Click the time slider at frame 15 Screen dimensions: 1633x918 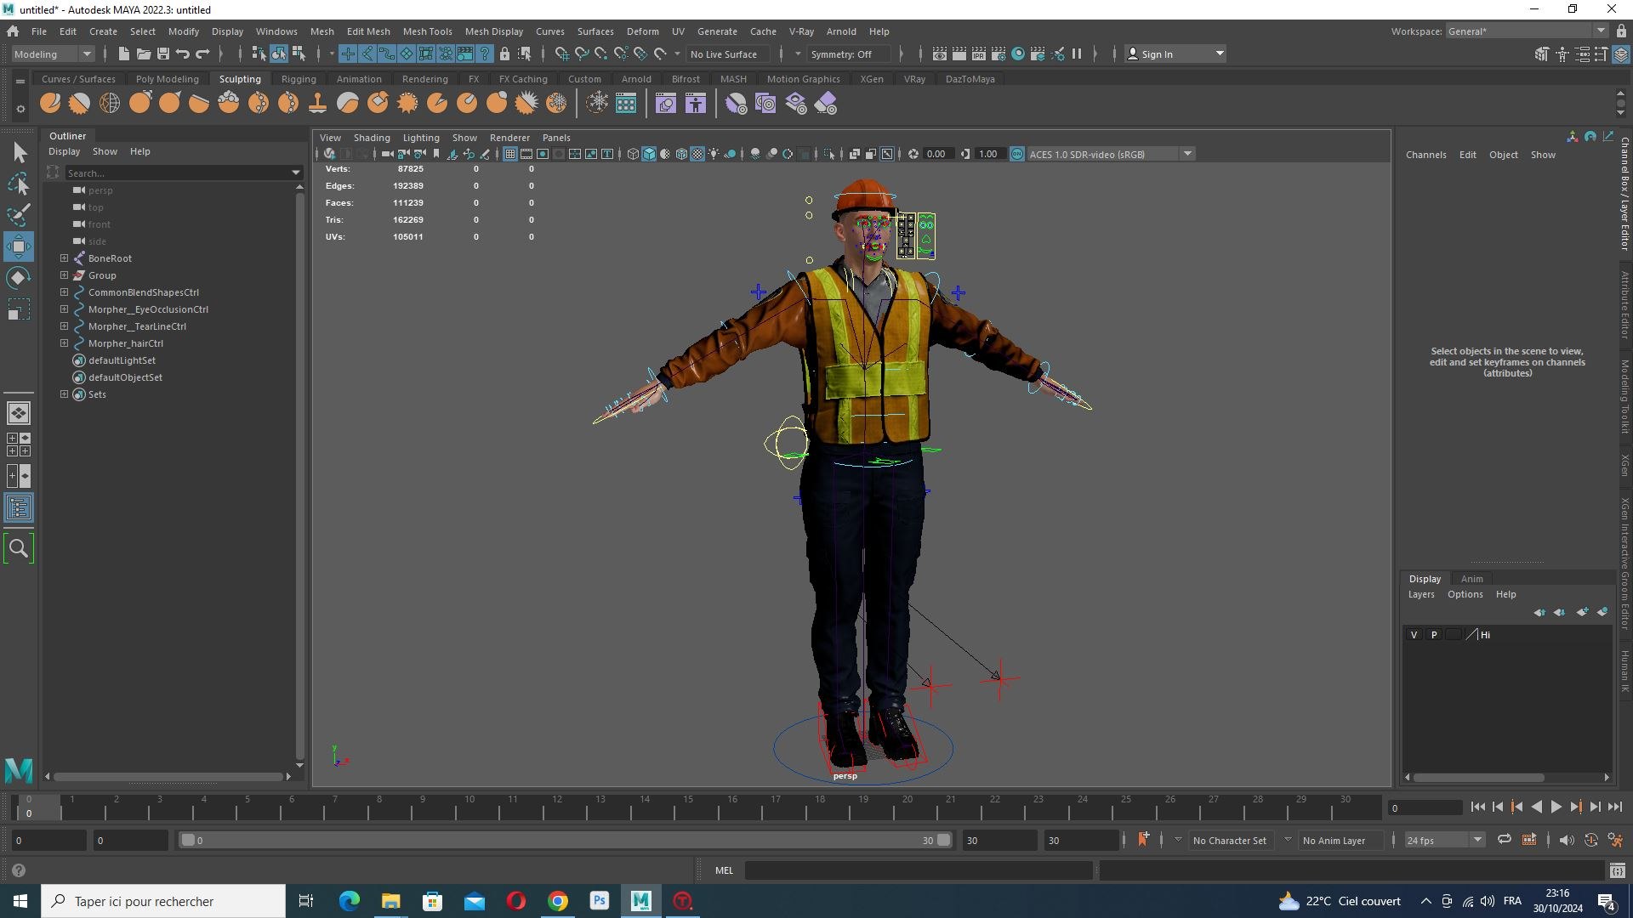click(x=687, y=807)
